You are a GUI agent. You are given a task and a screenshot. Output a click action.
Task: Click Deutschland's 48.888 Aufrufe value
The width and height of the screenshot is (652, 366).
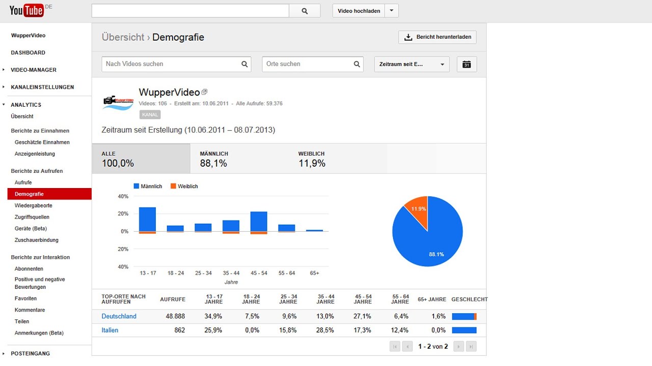point(175,316)
